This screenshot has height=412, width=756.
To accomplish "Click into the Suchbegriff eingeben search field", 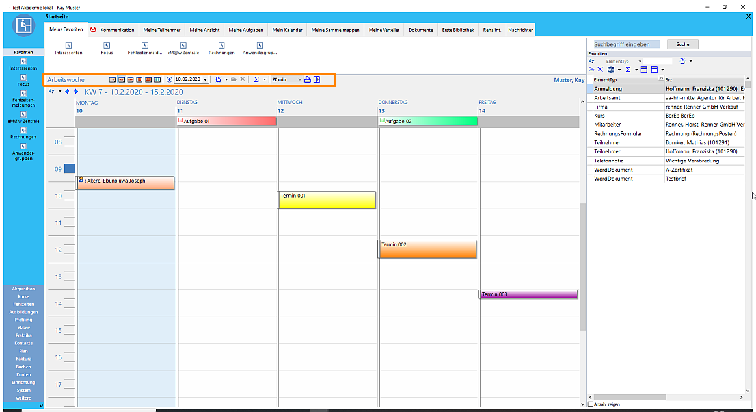I will [x=626, y=44].
